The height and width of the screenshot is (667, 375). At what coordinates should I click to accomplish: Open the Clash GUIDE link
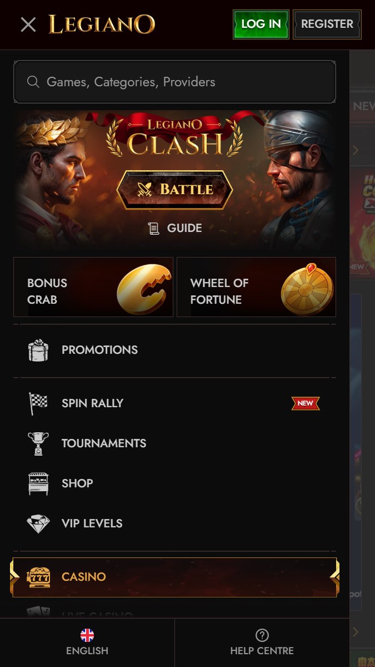[174, 229]
